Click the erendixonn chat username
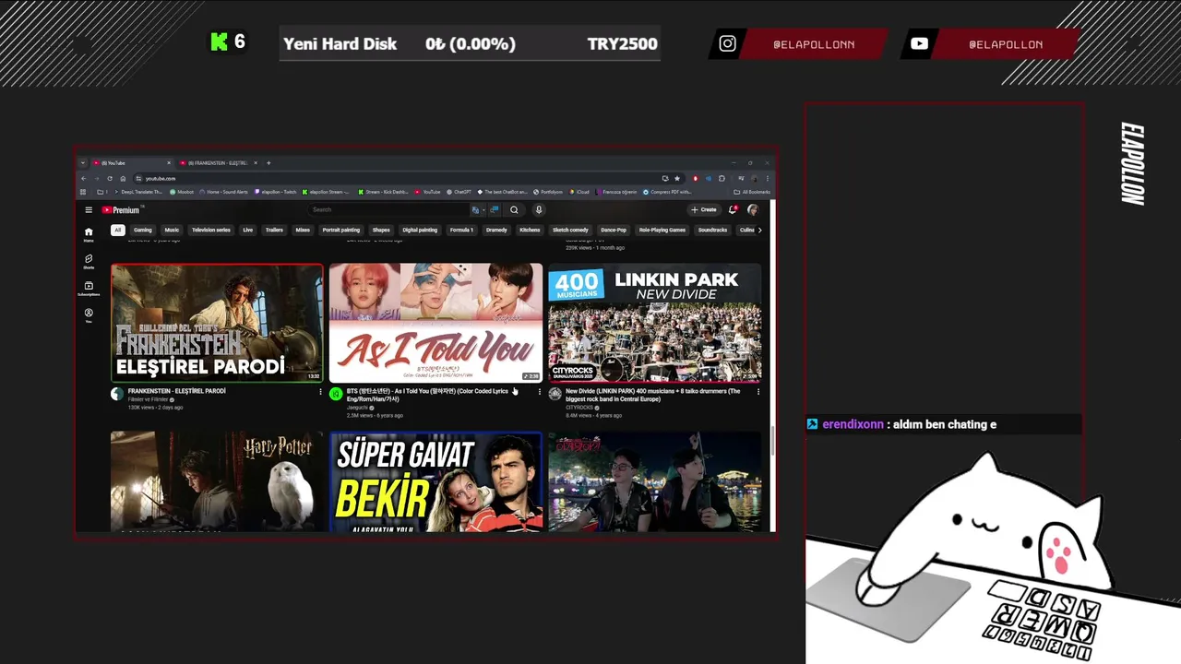1181x664 pixels. coord(853,424)
